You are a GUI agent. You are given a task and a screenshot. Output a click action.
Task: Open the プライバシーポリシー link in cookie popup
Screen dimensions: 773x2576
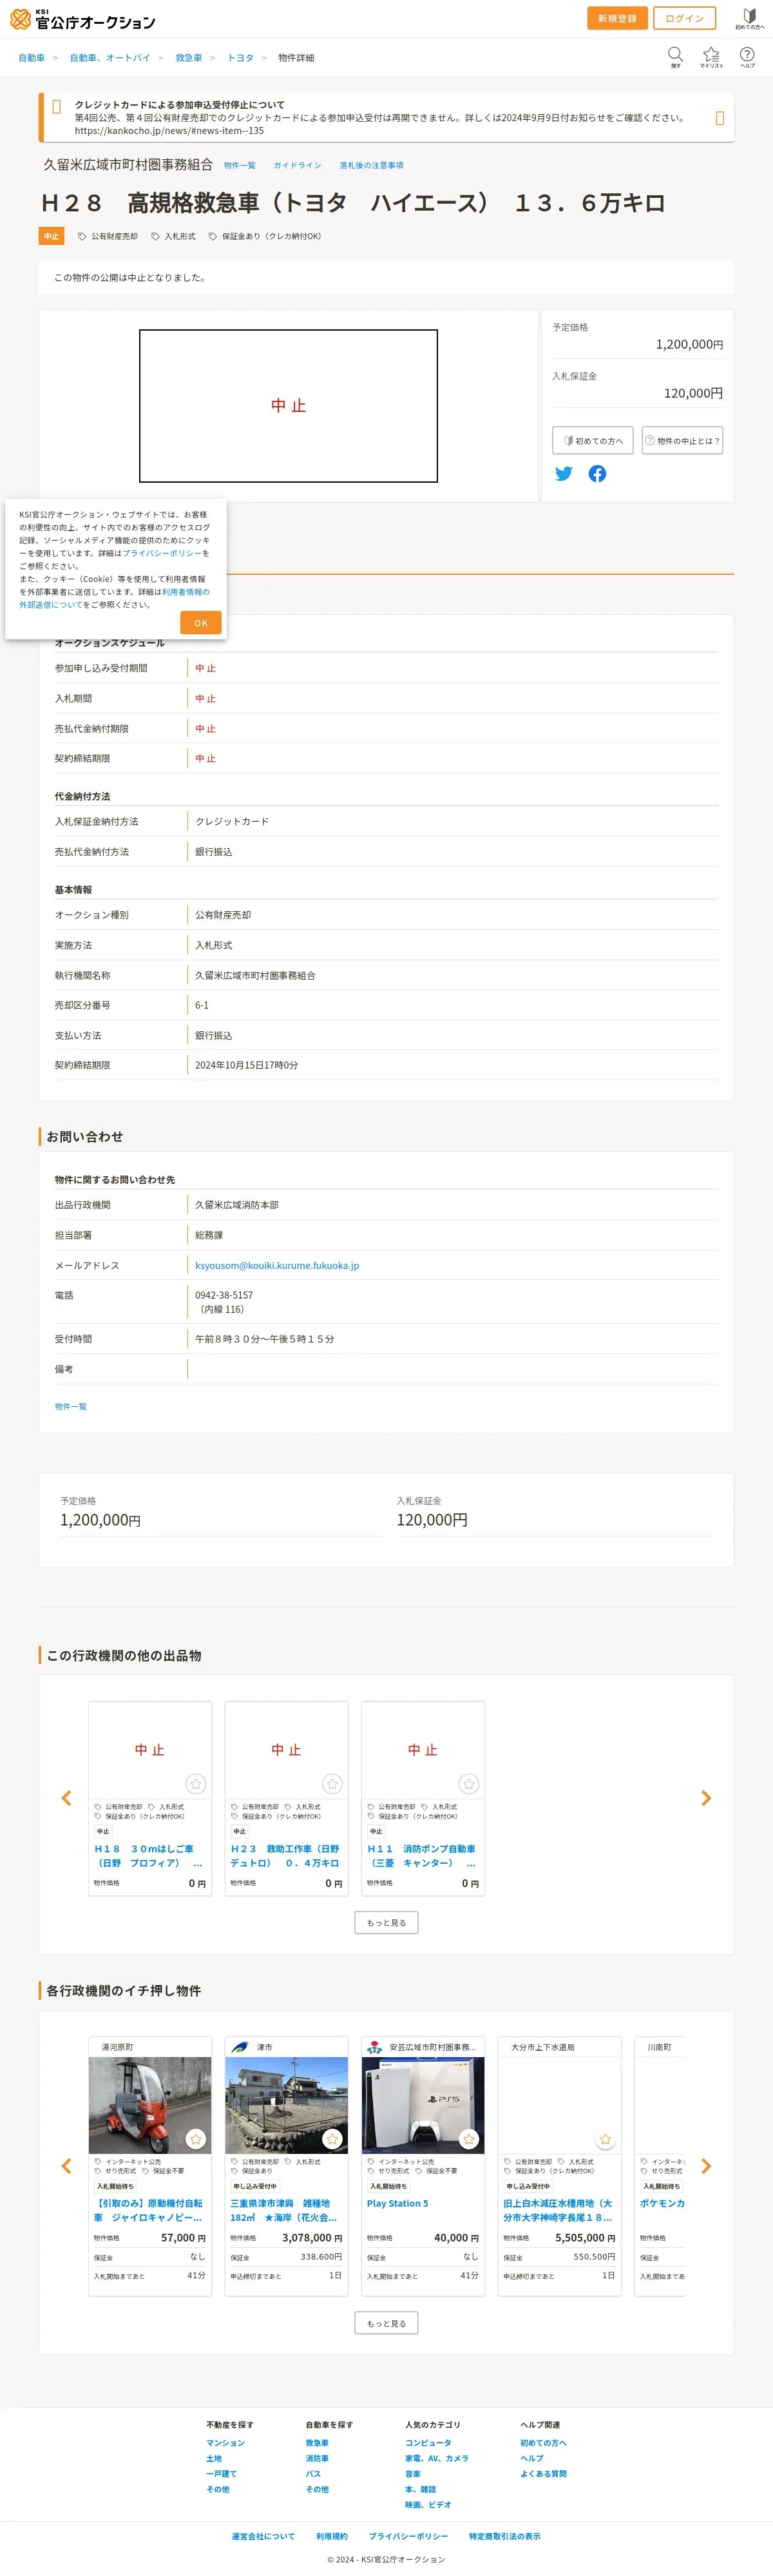click(162, 553)
